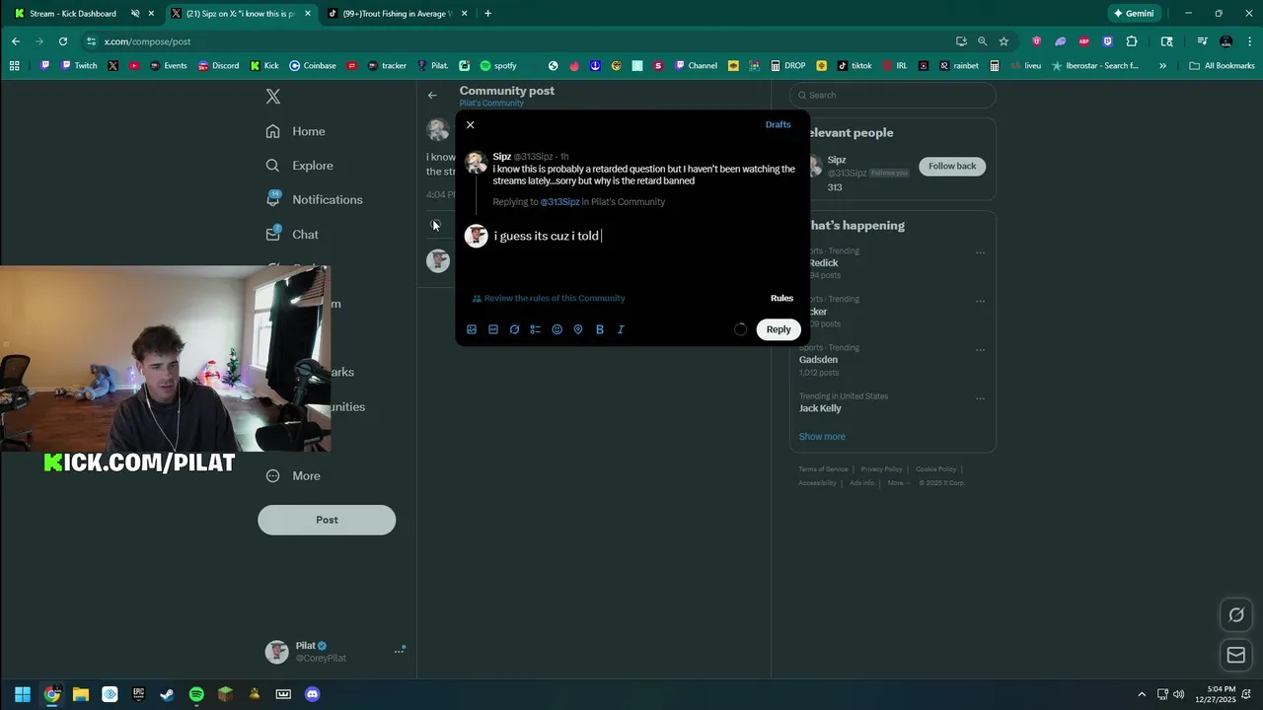1263x710 pixels.
Task: Open @313Sipz mention link in reply
Action: pos(559,202)
